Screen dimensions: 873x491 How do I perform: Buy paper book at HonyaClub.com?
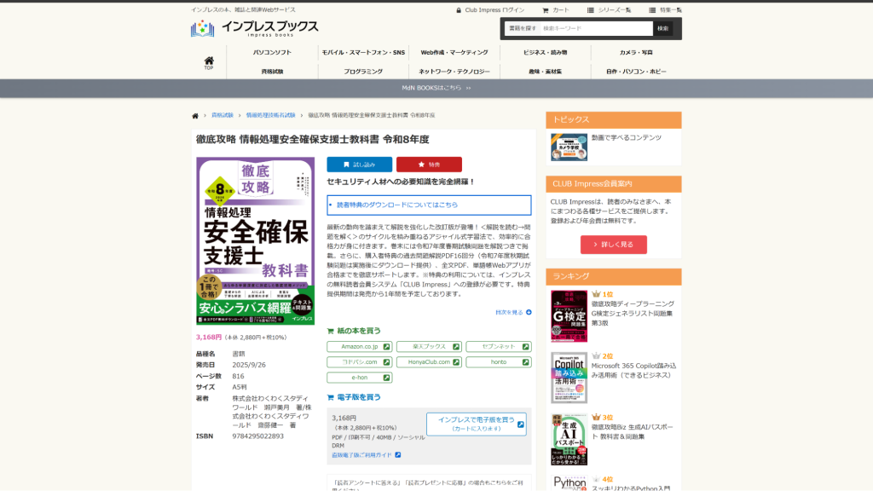(x=429, y=361)
